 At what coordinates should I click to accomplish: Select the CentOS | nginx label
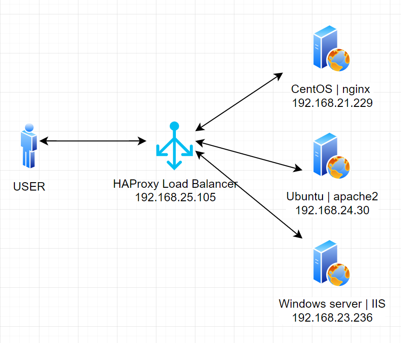point(330,89)
